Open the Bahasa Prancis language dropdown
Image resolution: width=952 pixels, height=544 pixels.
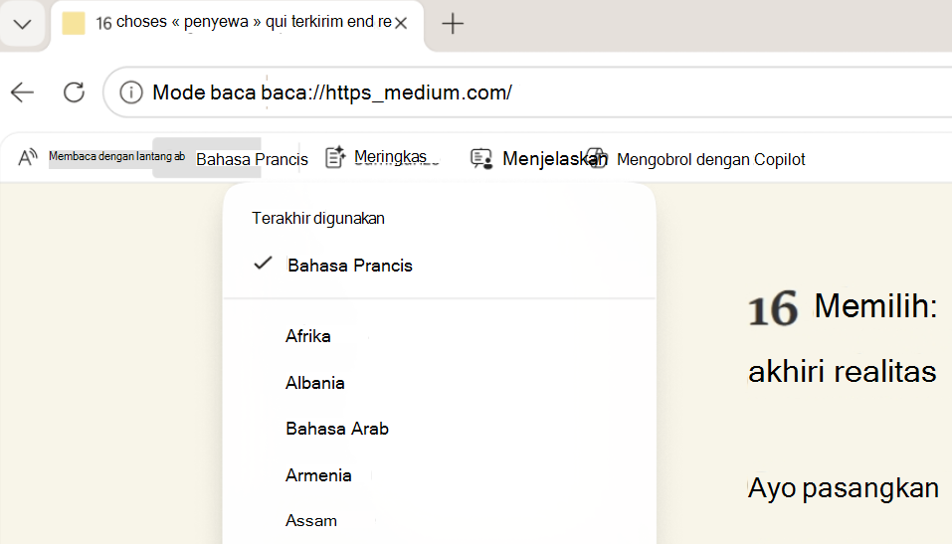click(x=252, y=159)
